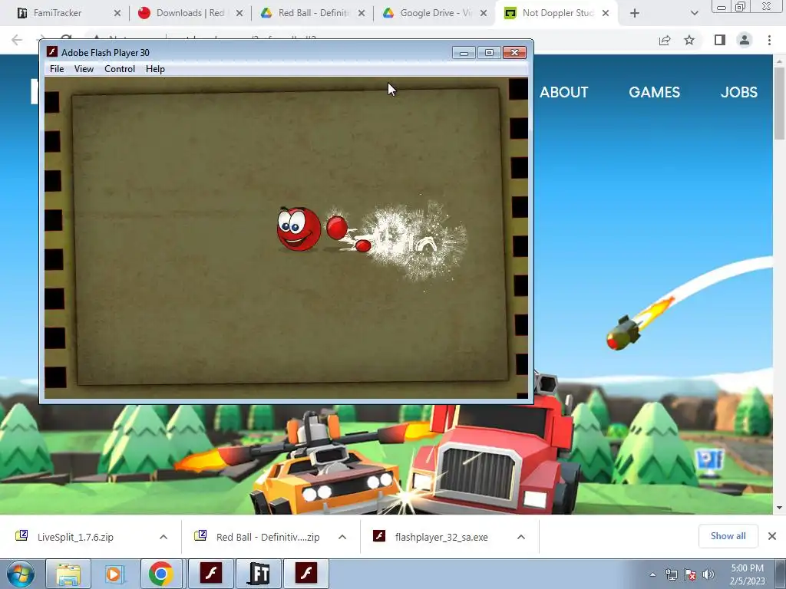Viewport: 786px width, 589px height.
Task: Open the Action Center flag icon
Action: tap(690, 574)
